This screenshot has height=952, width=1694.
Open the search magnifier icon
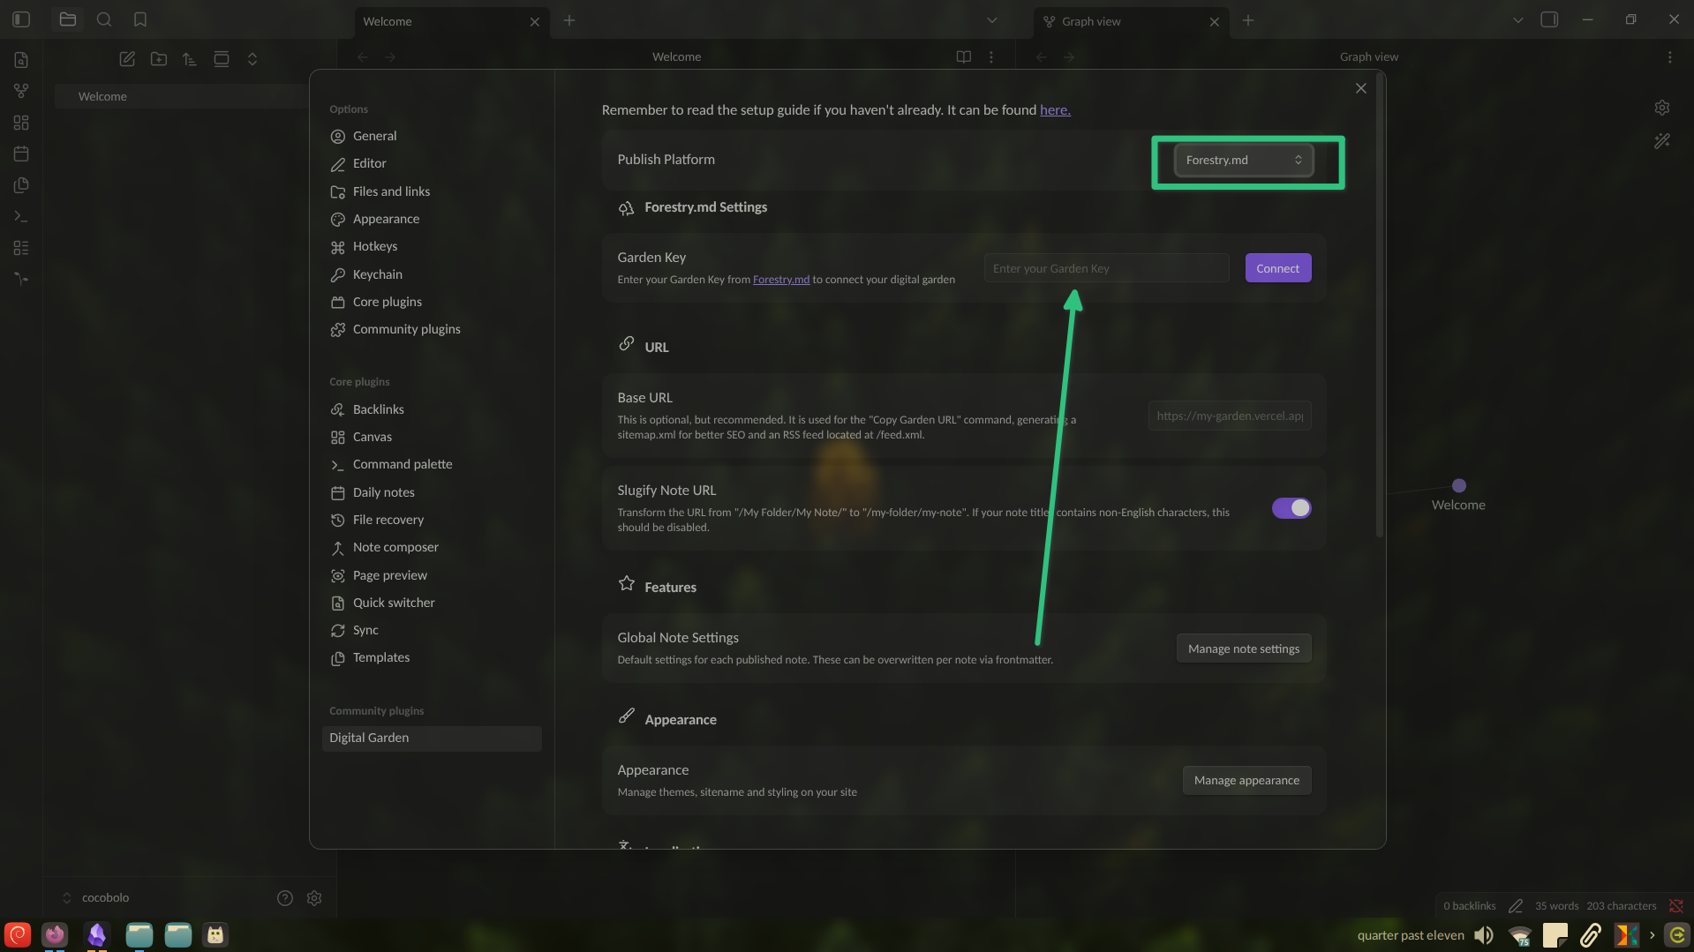pyautogui.click(x=104, y=19)
